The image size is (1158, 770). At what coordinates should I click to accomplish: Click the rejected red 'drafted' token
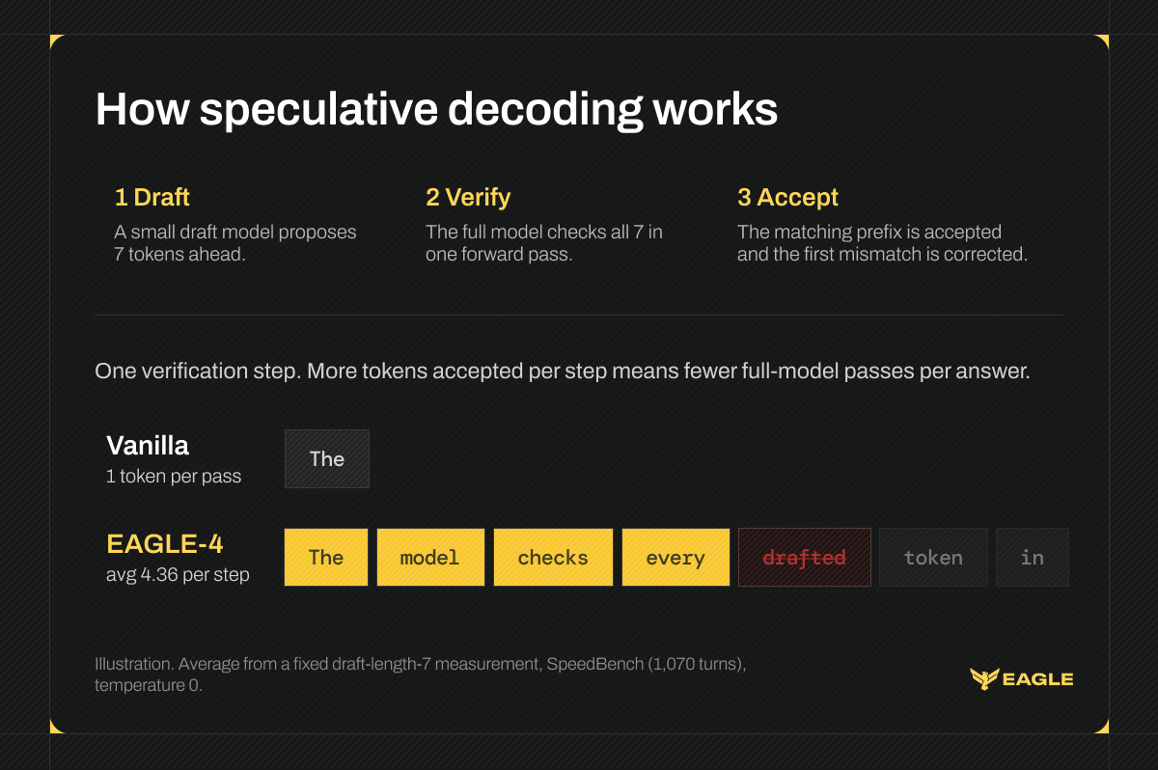click(805, 557)
